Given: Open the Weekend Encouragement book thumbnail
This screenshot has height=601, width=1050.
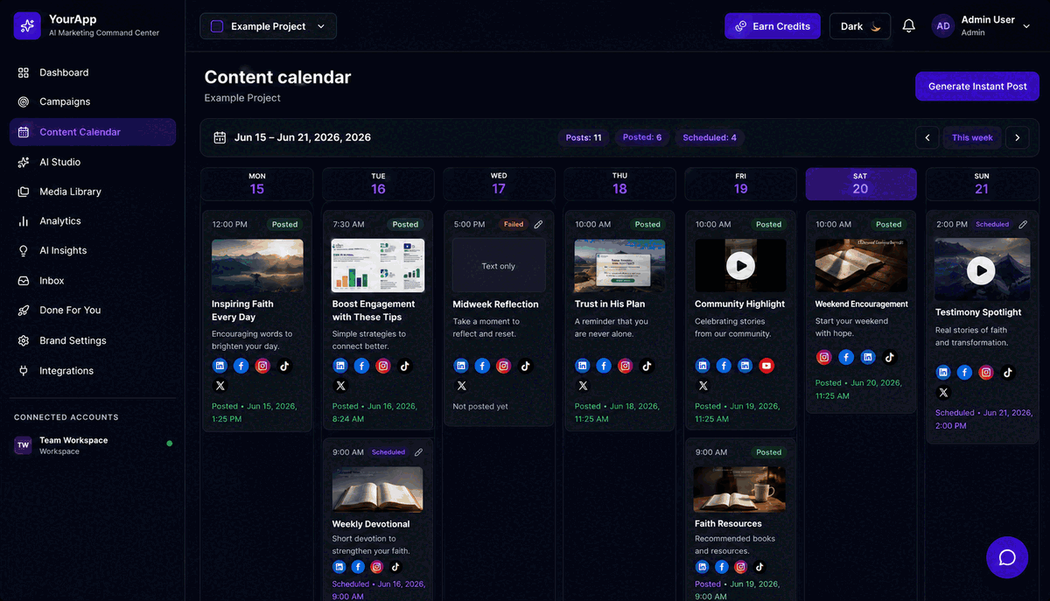Looking at the screenshot, I should pyautogui.click(x=861, y=265).
